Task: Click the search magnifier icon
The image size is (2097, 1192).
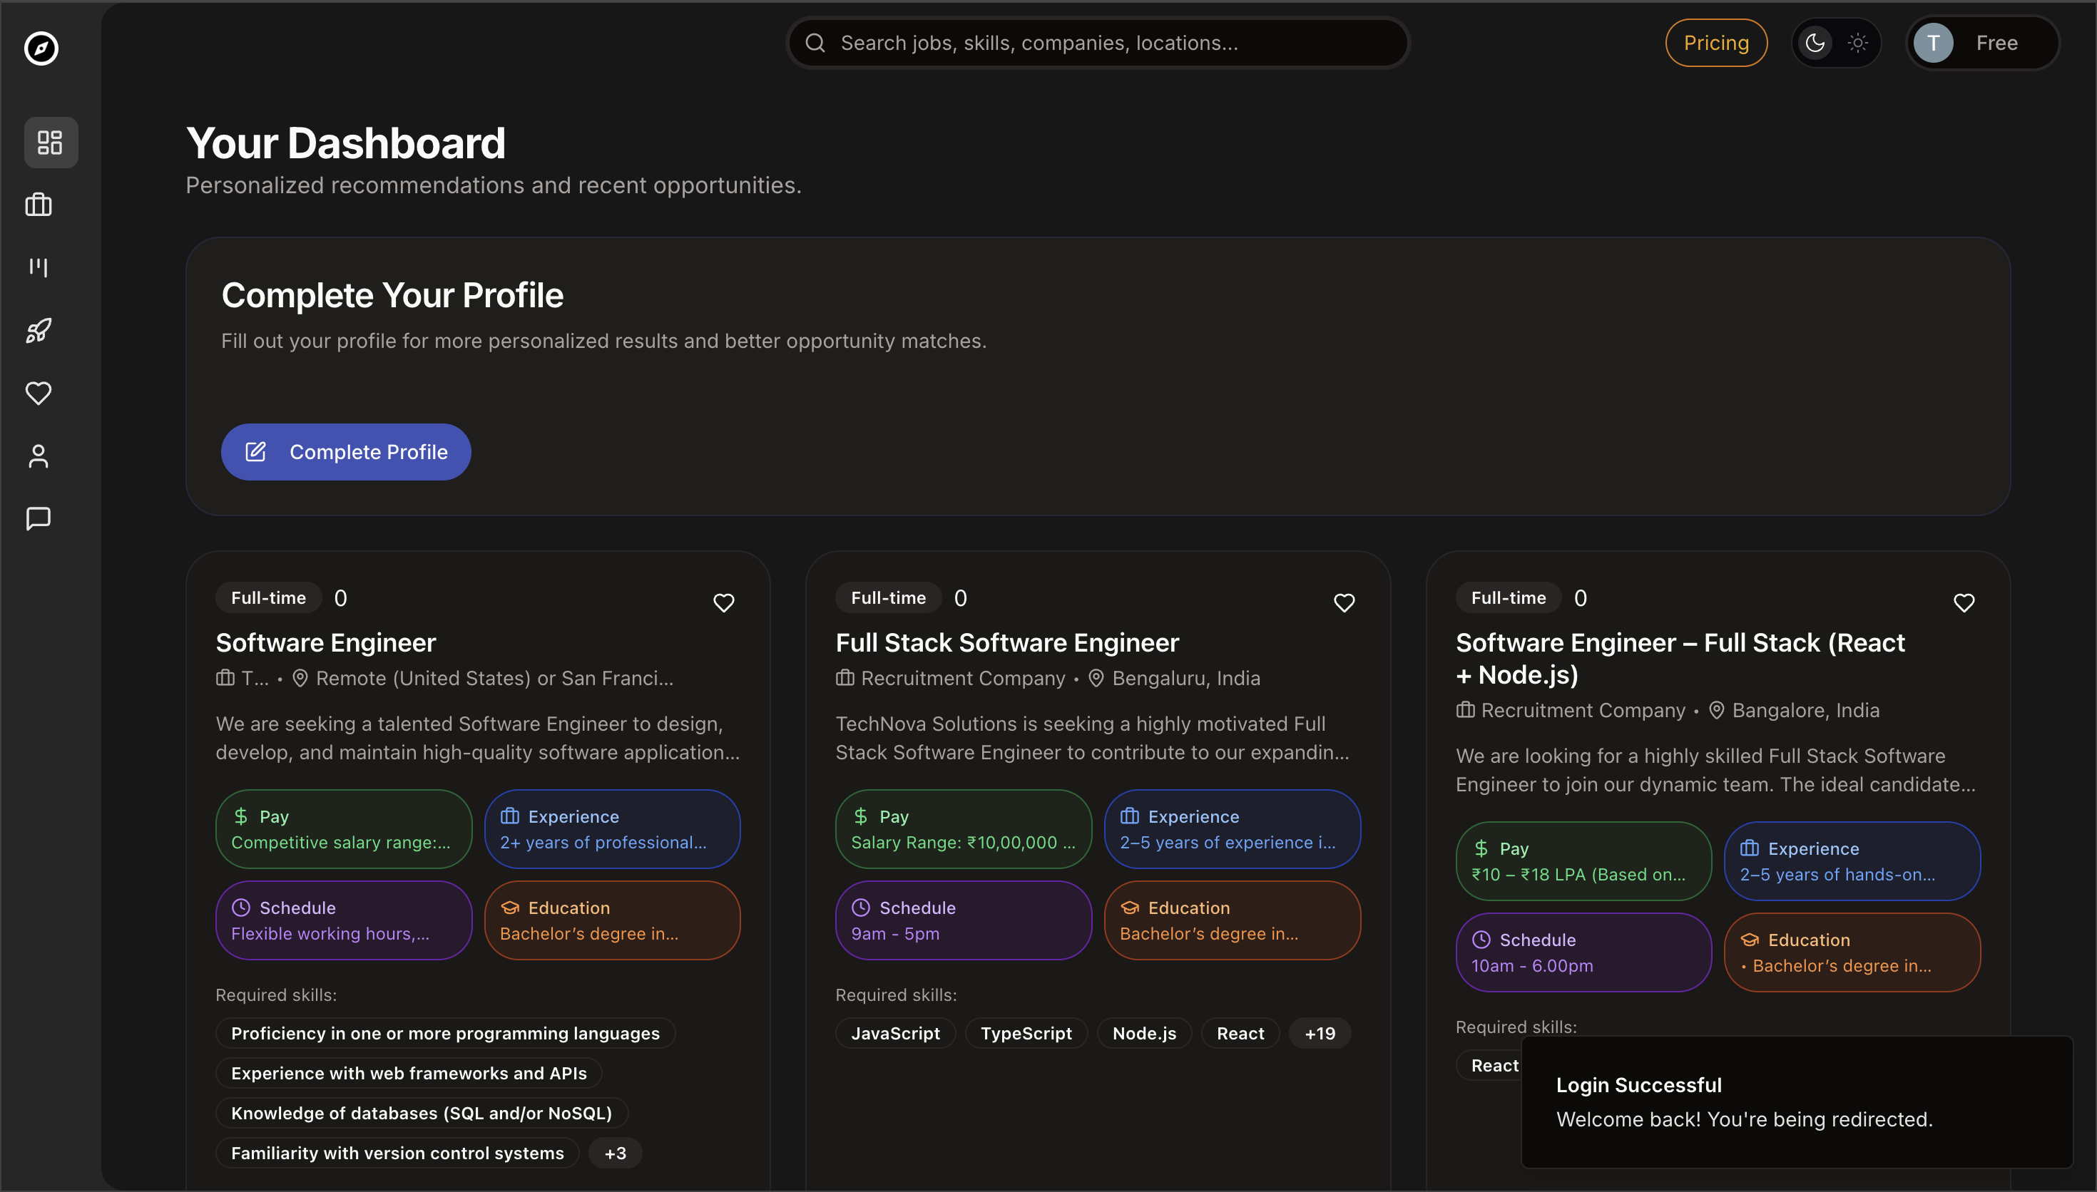Action: [x=815, y=43]
